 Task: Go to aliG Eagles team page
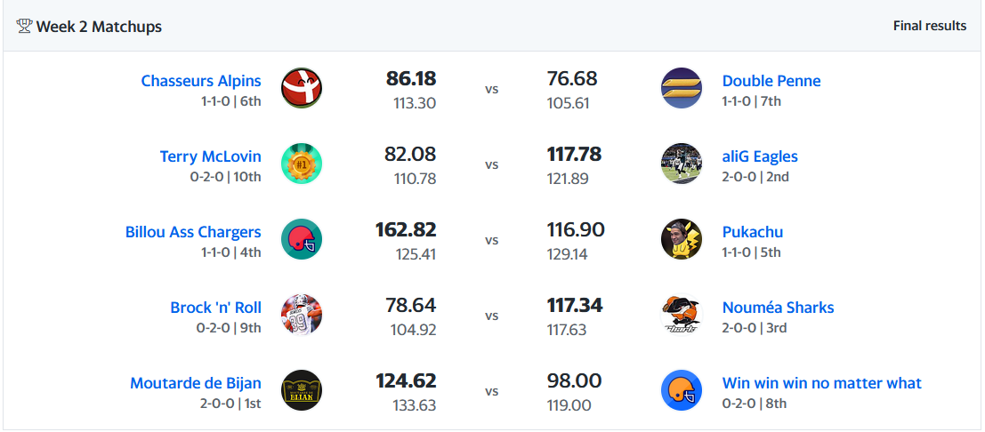[760, 156]
